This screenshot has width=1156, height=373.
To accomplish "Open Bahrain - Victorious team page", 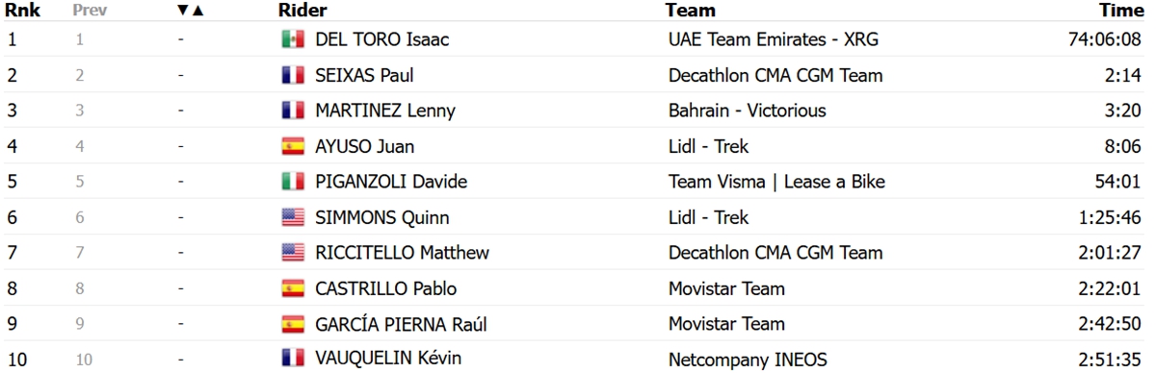I will pos(748,111).
